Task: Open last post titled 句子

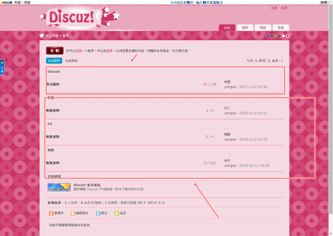Action: point(227,160)
